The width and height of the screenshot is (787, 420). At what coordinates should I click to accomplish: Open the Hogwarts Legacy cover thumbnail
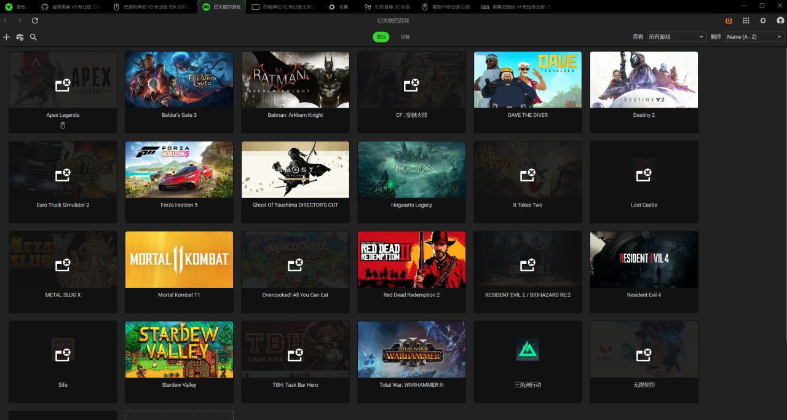click(411, 170)
